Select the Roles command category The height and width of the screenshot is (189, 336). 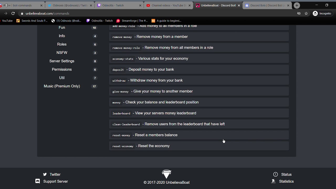coord(62,44)
